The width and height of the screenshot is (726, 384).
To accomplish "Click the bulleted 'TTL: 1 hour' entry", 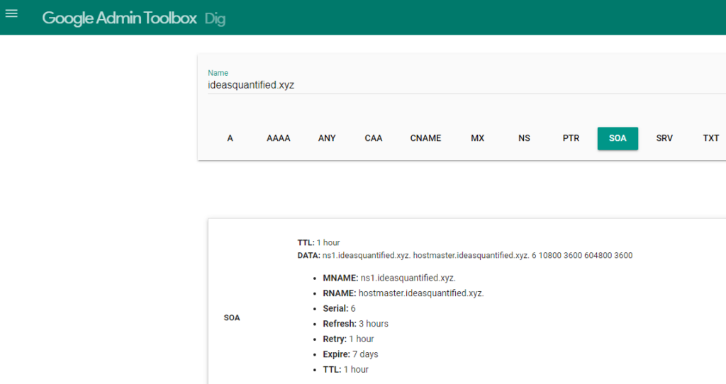I will point(346,370).
